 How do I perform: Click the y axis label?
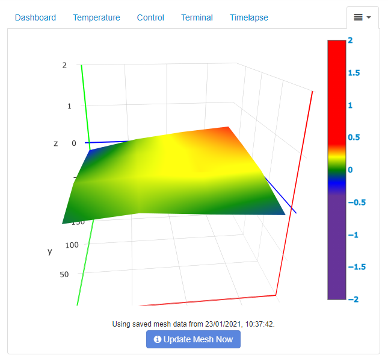point(50,251)
